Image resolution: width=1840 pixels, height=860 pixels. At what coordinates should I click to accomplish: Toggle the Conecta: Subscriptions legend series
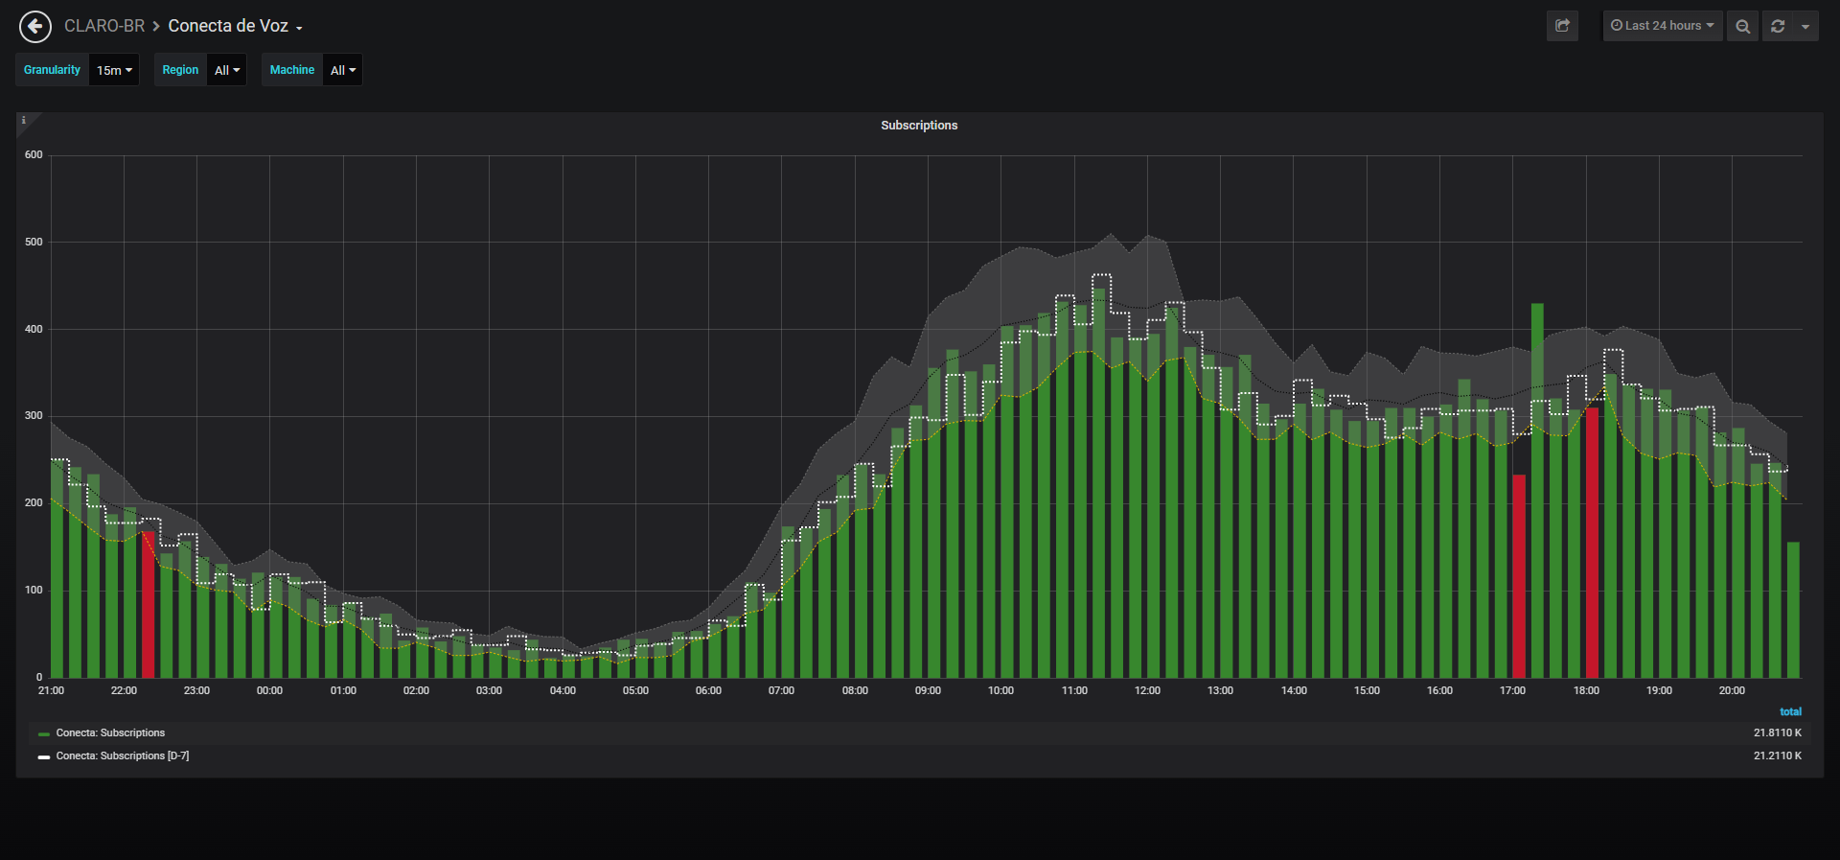[110, 733]
